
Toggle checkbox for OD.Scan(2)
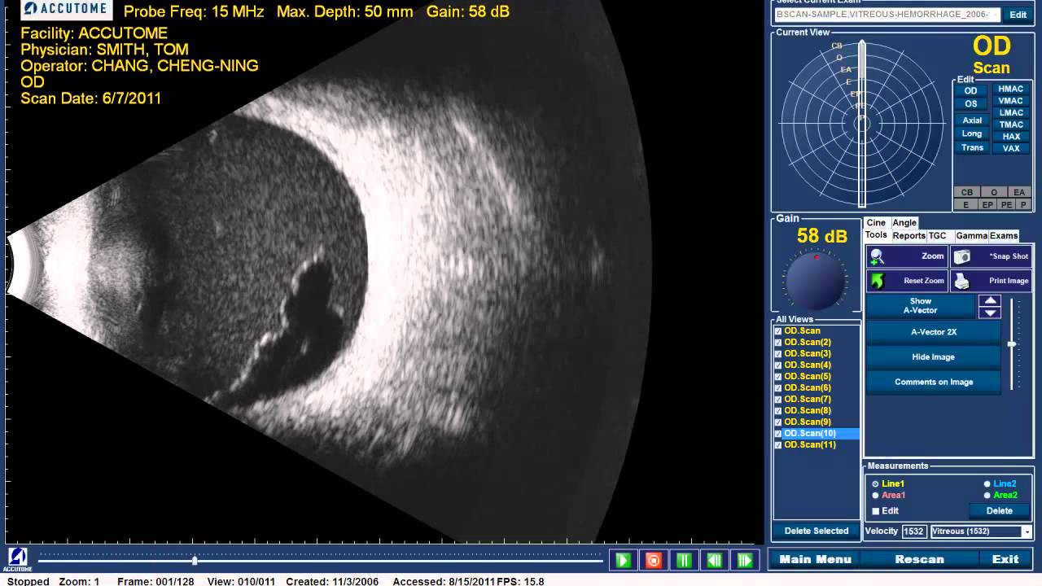tap(778, 343)
